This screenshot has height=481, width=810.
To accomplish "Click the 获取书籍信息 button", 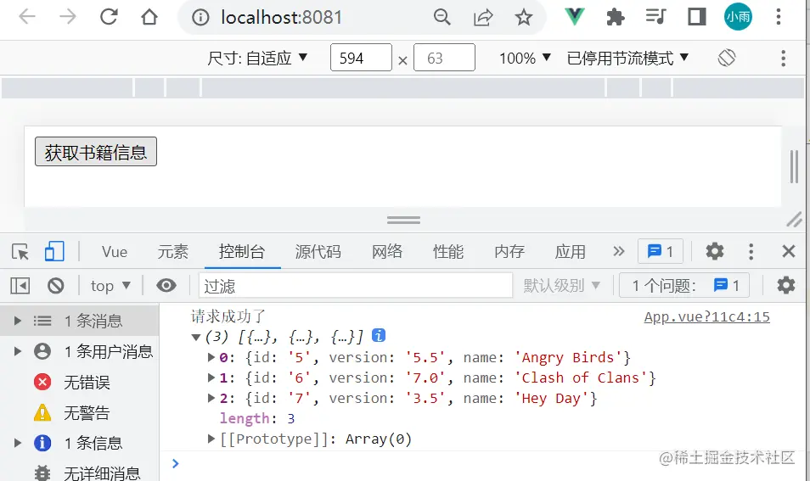I will pyautogui.click(x=96, y=152).
